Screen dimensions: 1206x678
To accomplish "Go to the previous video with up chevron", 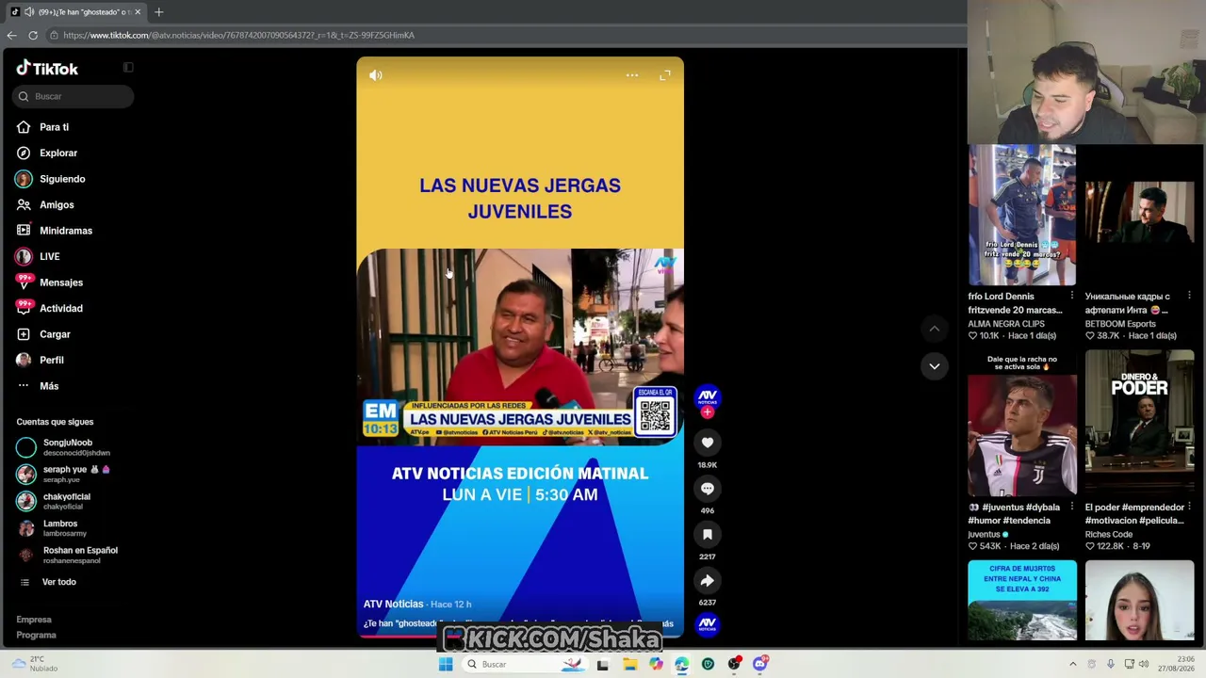I will coord(935,329).
